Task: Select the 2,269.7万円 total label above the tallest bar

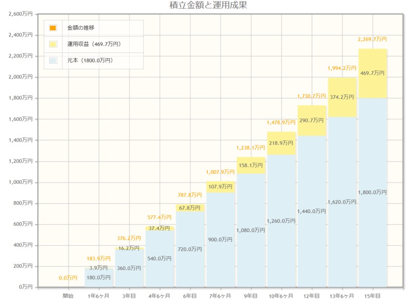Action: [x=371, y=39]
